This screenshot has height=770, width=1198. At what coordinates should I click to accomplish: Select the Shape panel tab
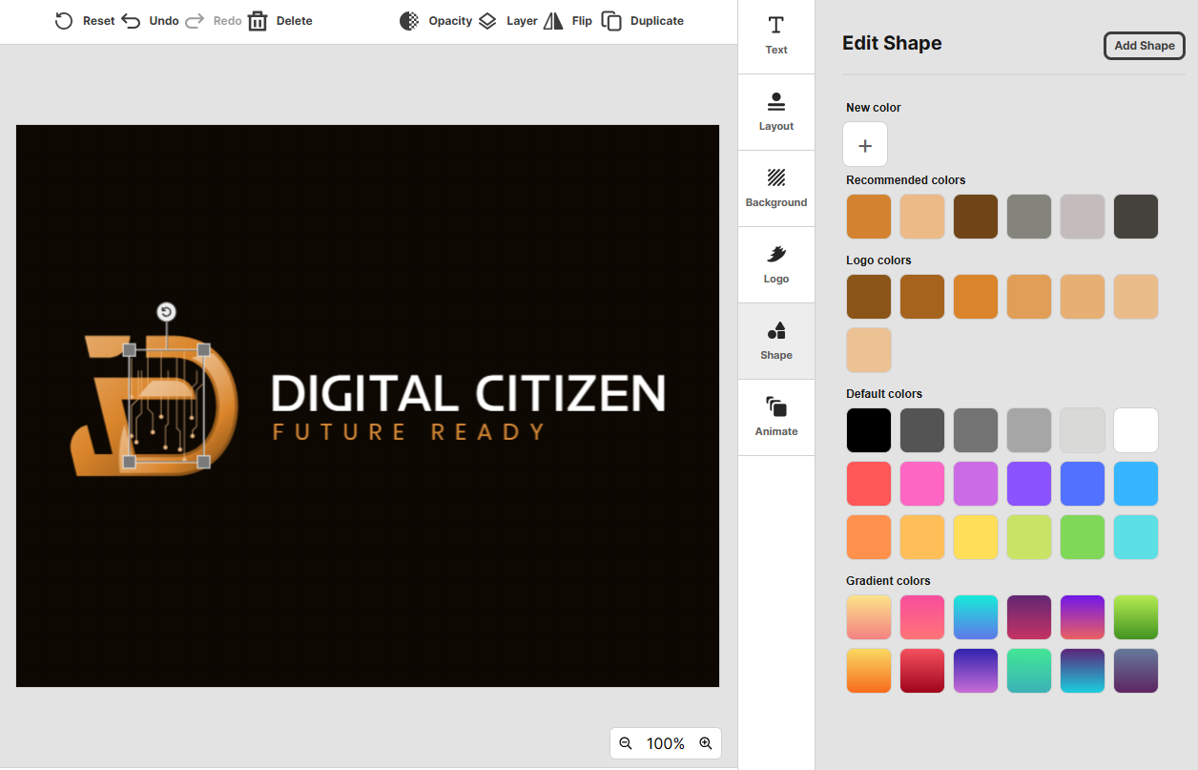pos(776,342)
